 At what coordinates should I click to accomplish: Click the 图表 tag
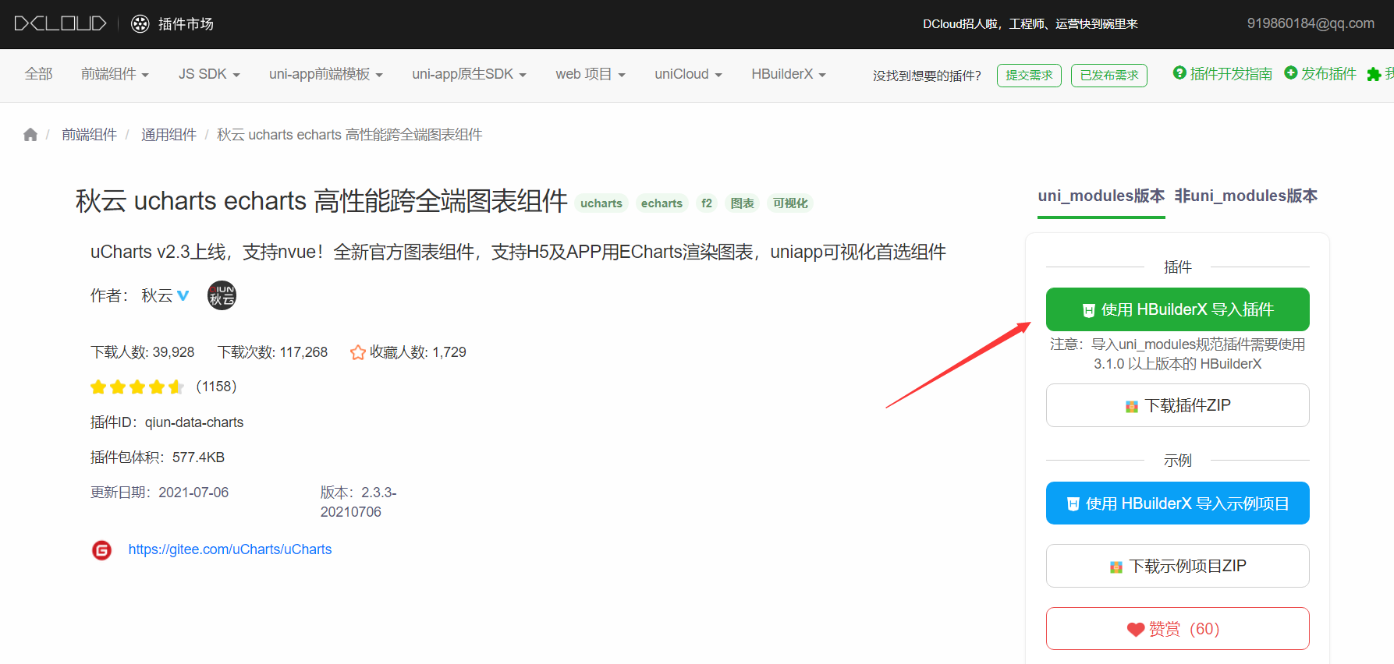point(743,203)
